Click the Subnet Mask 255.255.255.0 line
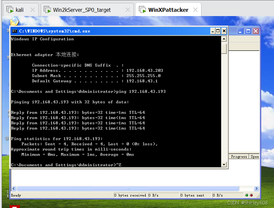The image size is (274, 208). click(96, 75)
